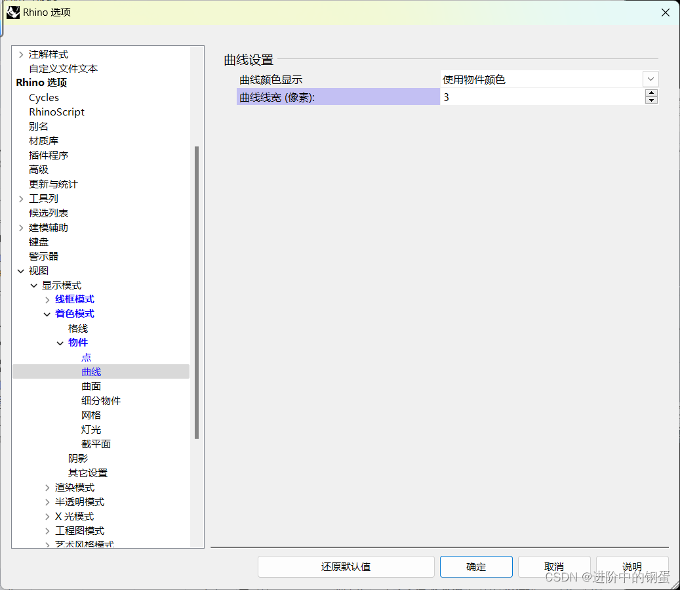This screenshot has height=590, width=680.
Task: Collapse the 视图 tree node
Action: (21, 271)
